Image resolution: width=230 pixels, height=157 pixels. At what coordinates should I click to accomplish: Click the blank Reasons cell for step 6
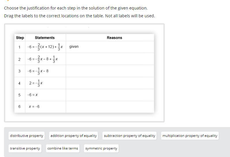point(110,107)
